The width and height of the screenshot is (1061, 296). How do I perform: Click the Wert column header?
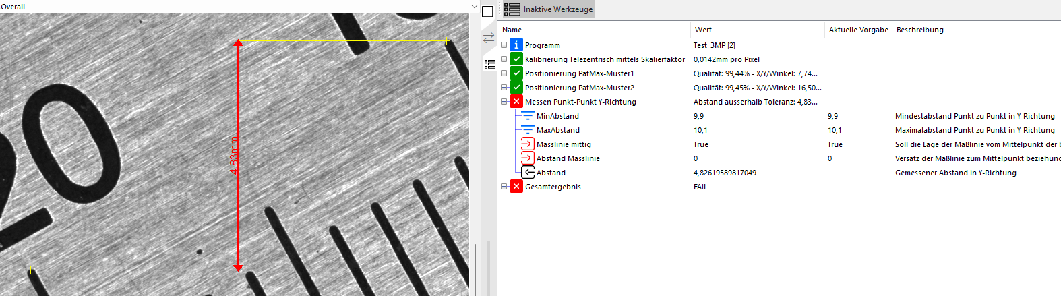pos(703,30)
